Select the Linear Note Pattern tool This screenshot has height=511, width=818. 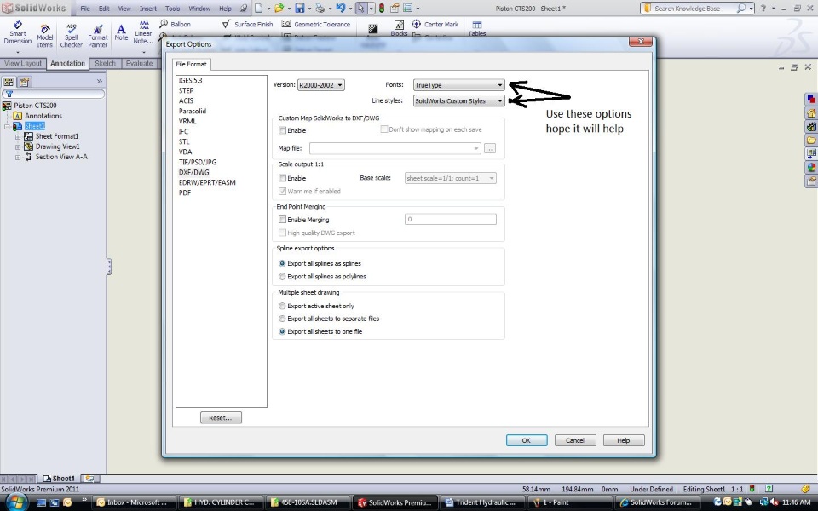[143, 32]
